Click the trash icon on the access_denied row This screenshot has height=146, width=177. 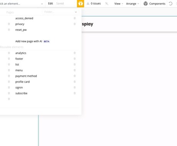click(x=75, y=18)
